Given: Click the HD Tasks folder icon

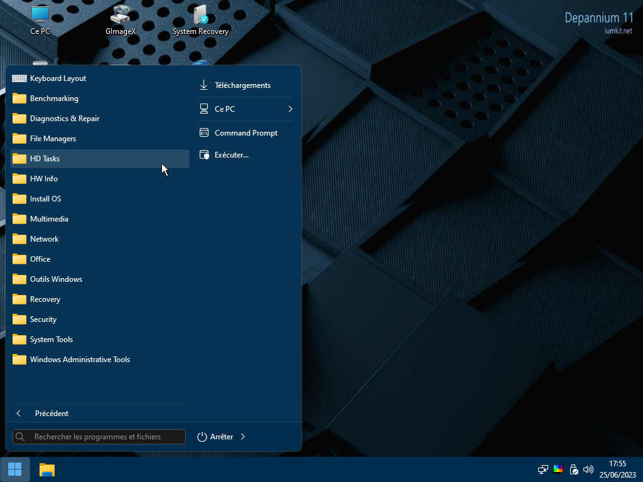Looking at the screenshot, I should [x=19, y=159].
